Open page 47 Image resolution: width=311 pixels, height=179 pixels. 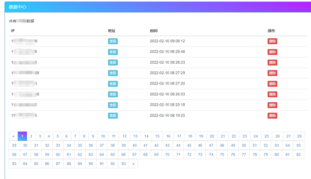point(211,146)
